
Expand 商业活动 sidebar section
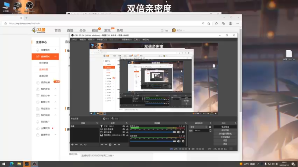(x=56, y=108)
